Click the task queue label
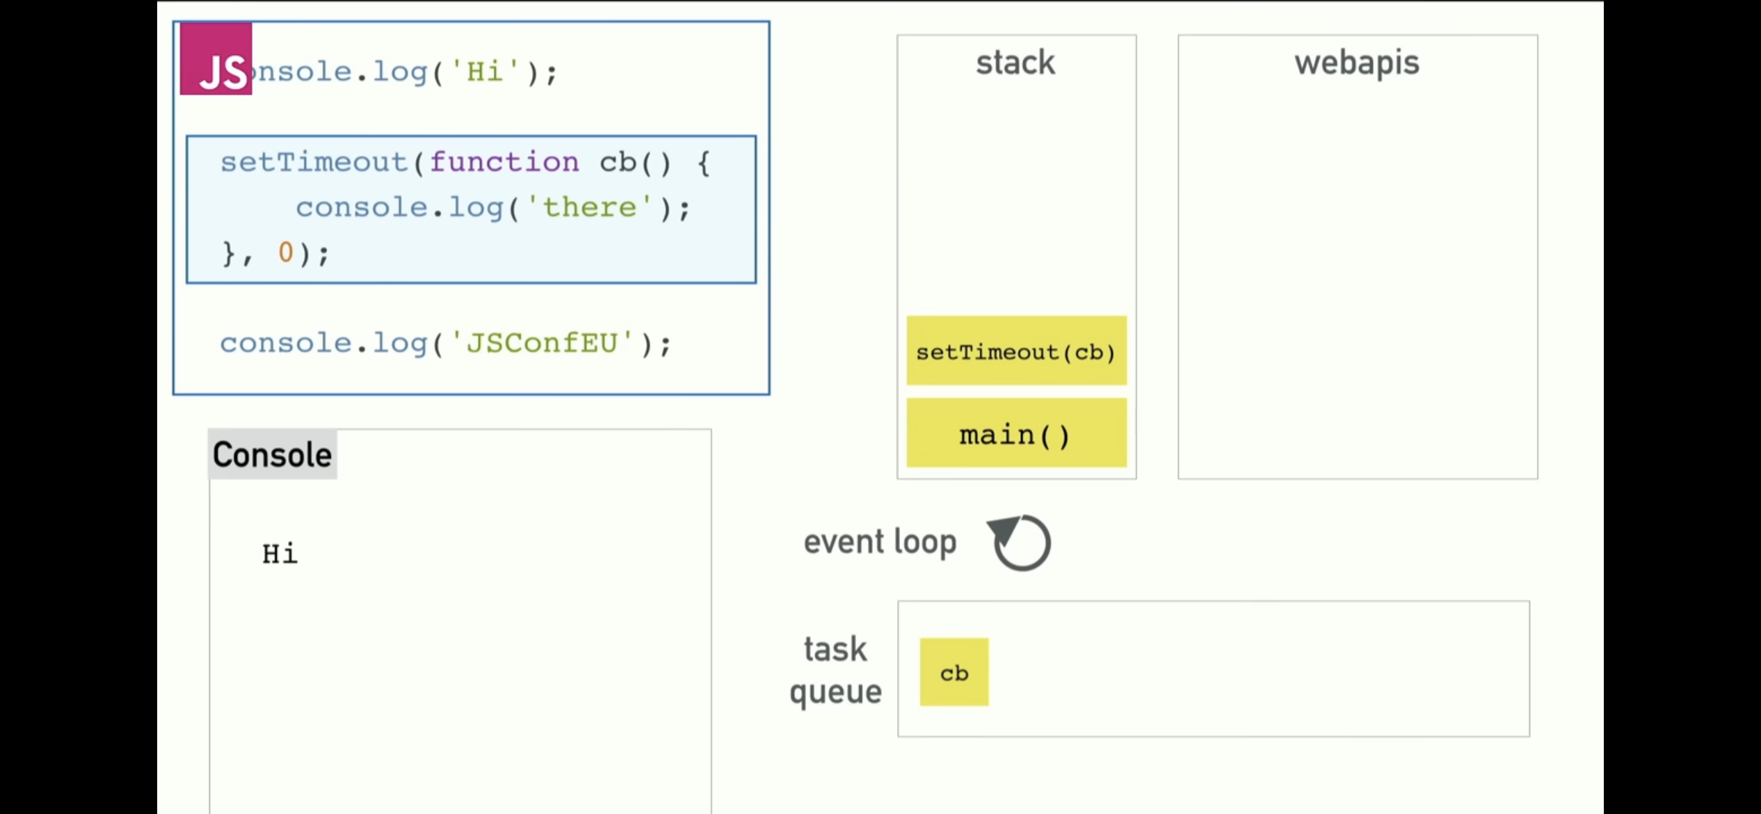The height and width of the screenshot is (814, 1761). 835,670
